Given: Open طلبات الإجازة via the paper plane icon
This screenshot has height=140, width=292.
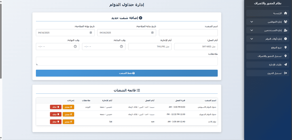Looking at the screenshot, I should click(285, 65).
